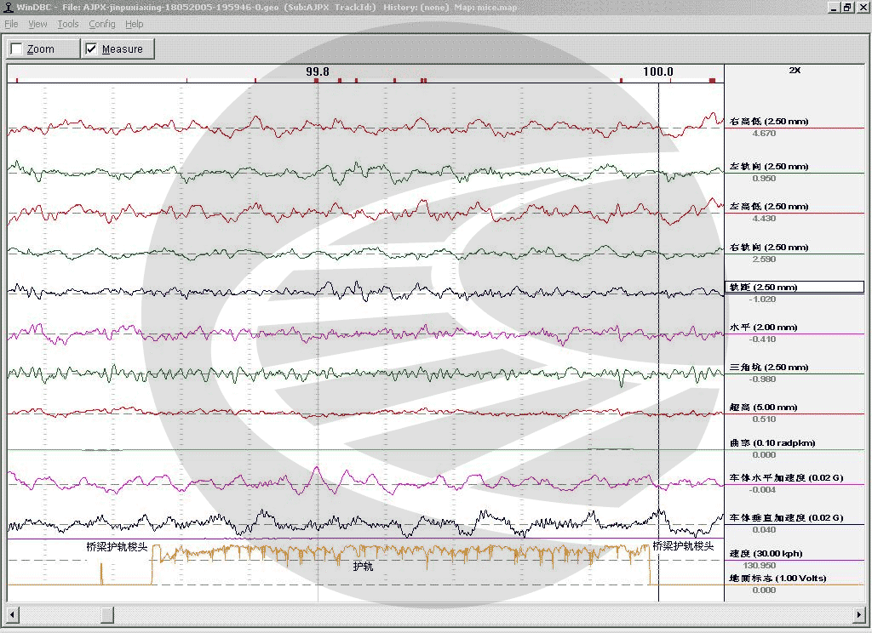The height and width of the screenshot is (633, 872).
Task: Select the 右高低 (2.50 mm) channel label
Action: pyautogui.click(x=769, y=121)
